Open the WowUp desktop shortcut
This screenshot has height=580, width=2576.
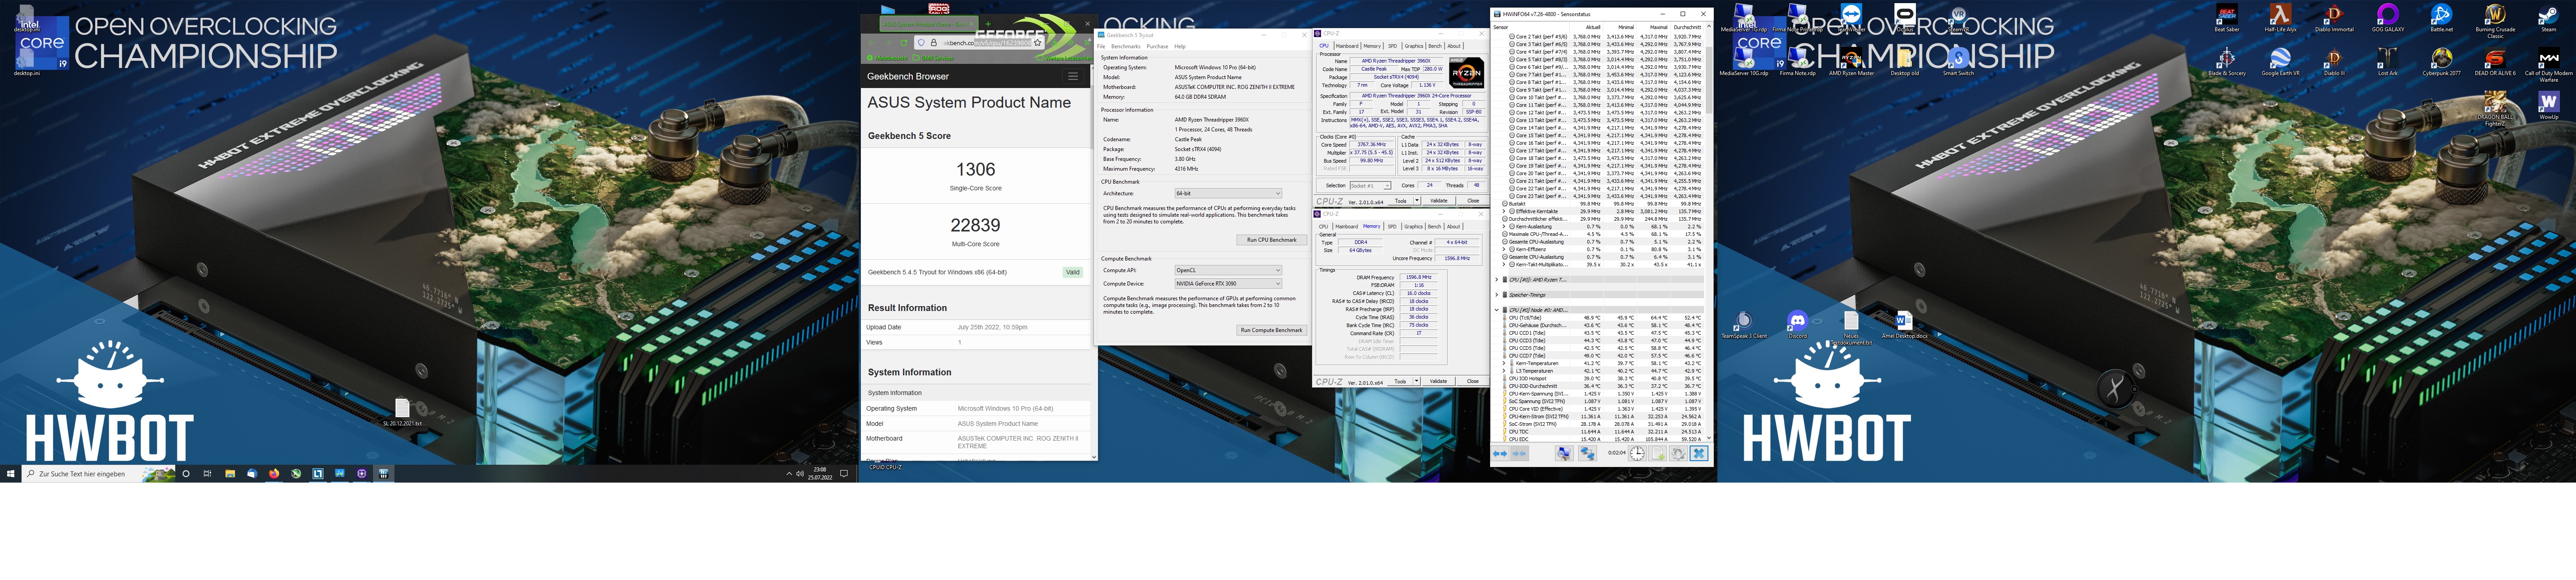pyautogui.click(x=2549, y=105)
